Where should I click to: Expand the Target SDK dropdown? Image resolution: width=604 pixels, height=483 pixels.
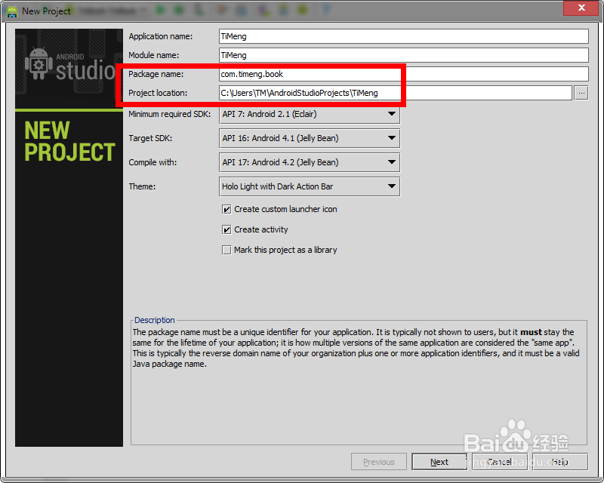[310, 138]
